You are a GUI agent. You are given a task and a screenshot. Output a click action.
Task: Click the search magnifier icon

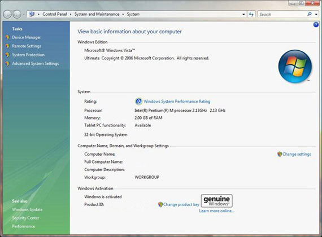[x=310, y=14]
